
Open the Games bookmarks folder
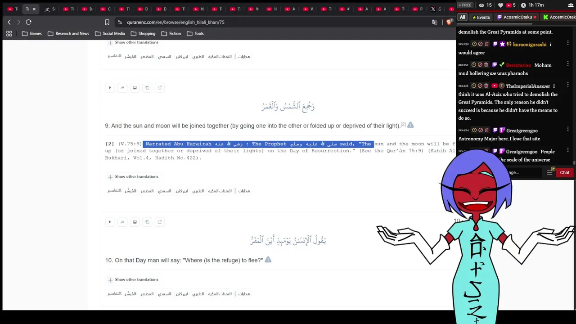[x=31, y=33]
